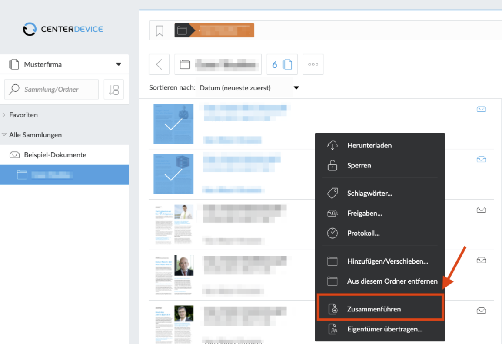Deselect the second checked document thumbnail

(x=173, y=174)
